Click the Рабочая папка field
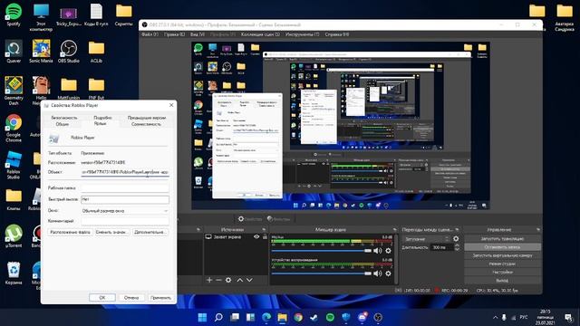 pyautogui.click(x=125, y=188)
